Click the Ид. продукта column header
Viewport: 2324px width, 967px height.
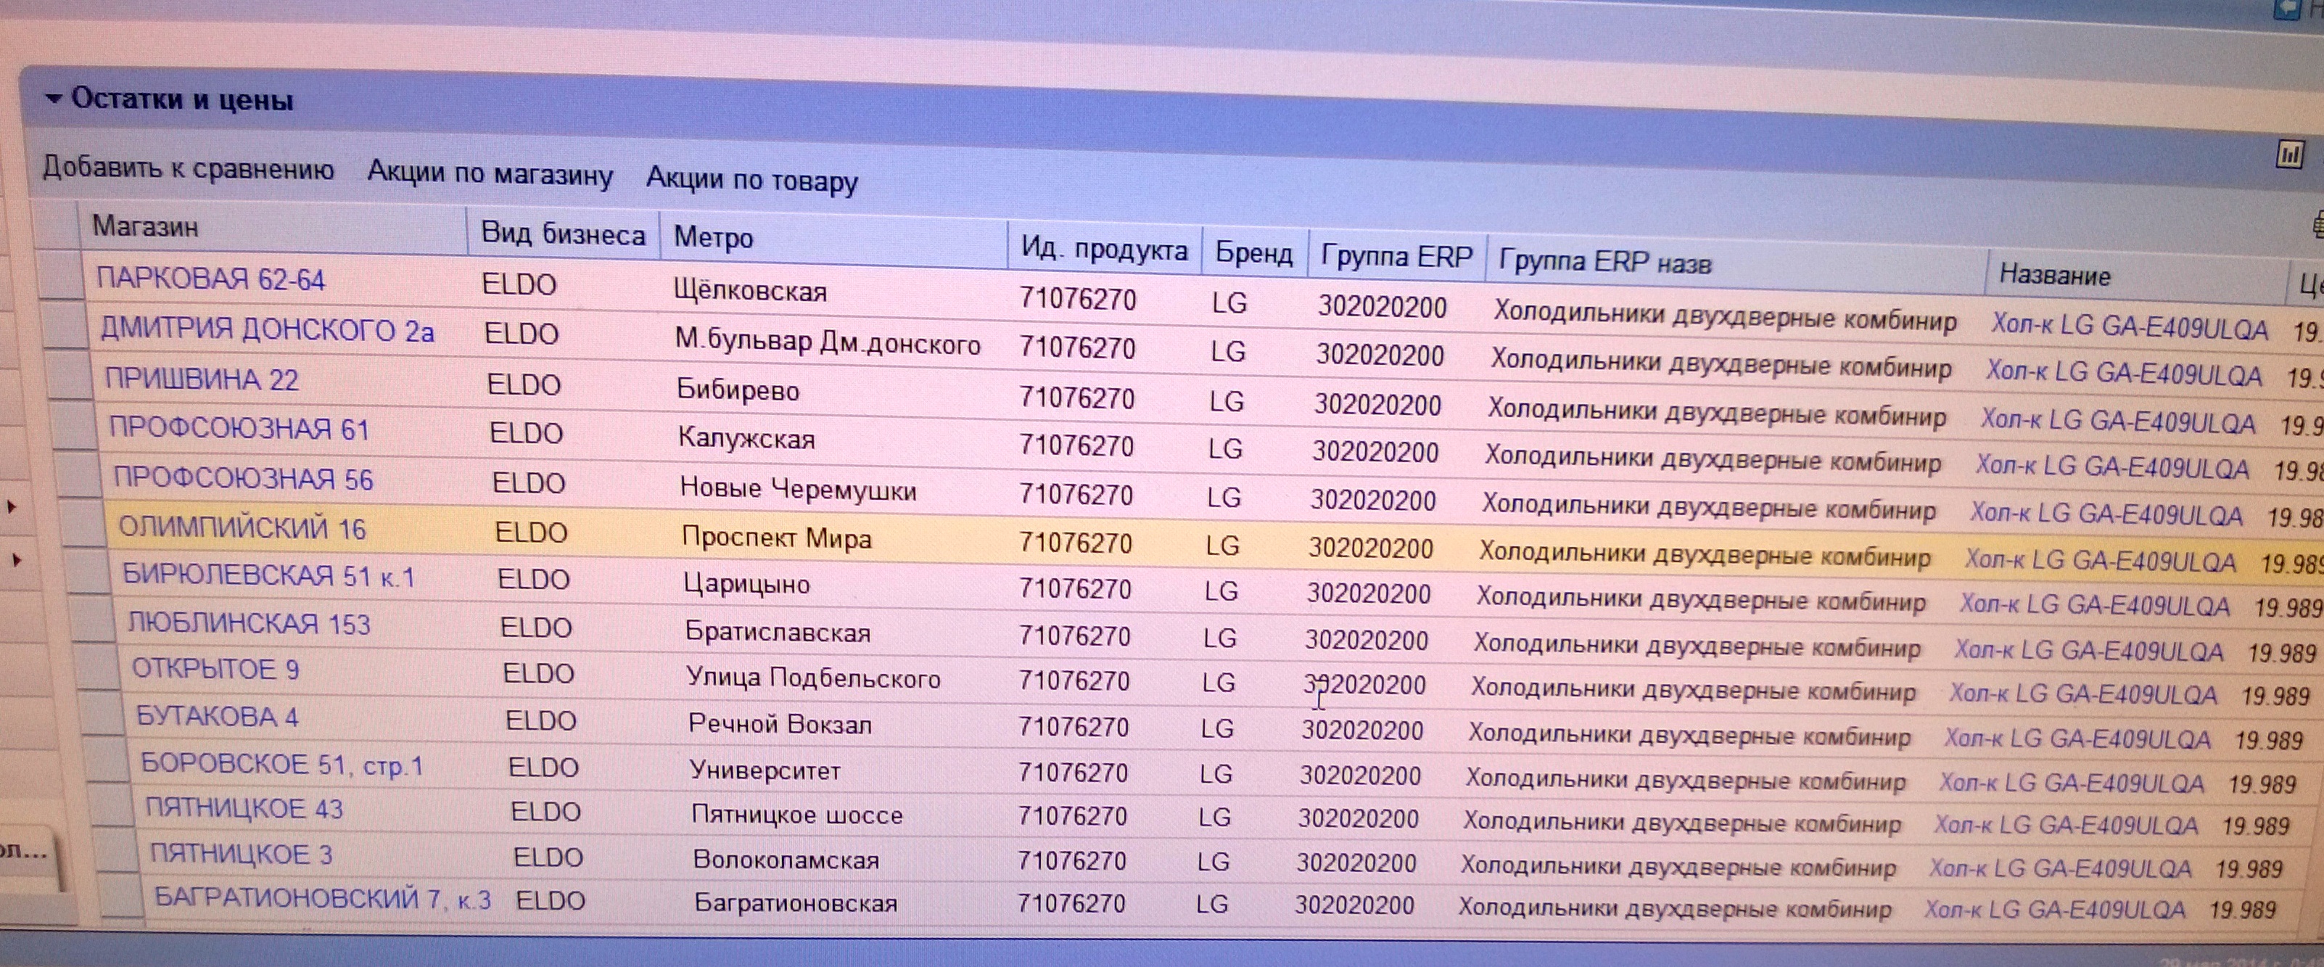(1103, 249)
